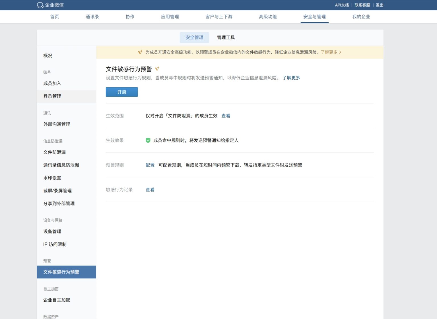Open 配置 link for 预警规则
The image size is (437, 319).
(x=150, y=165)
